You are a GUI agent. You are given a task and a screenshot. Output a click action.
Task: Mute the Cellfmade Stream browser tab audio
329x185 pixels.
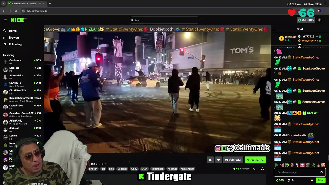[x=40, y=4]
